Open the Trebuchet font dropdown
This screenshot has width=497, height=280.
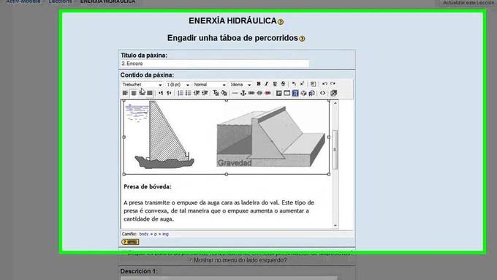(x=142, y=85)
